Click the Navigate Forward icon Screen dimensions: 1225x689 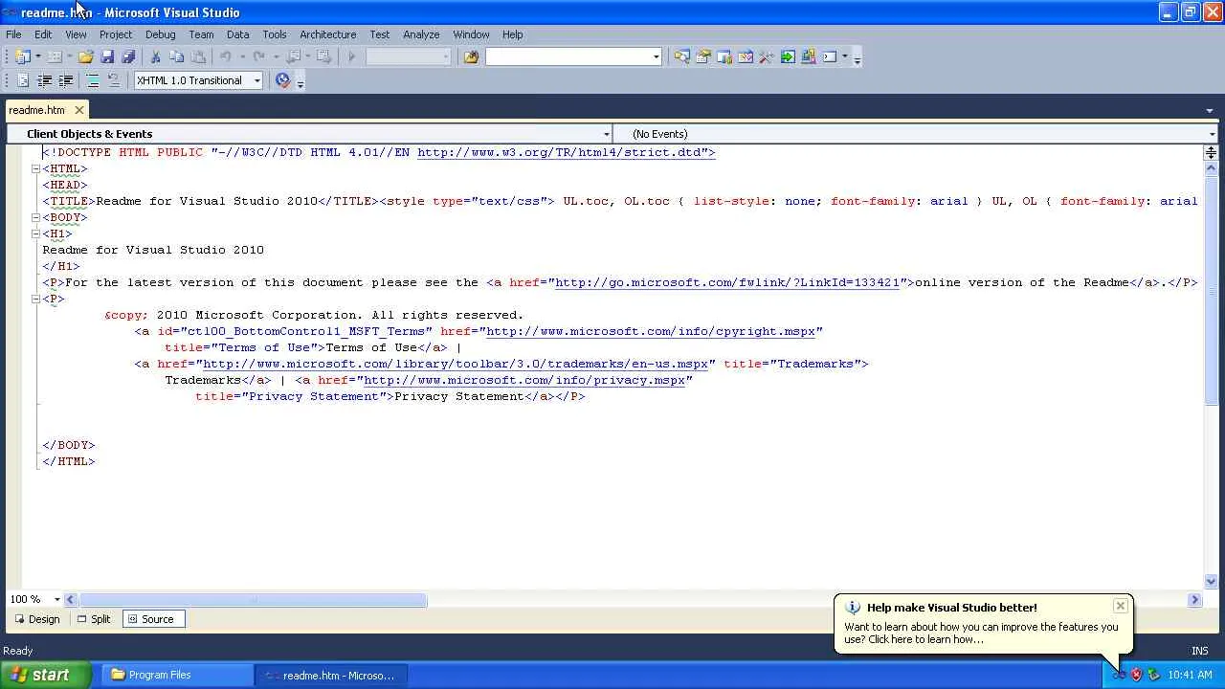point(323,56)
